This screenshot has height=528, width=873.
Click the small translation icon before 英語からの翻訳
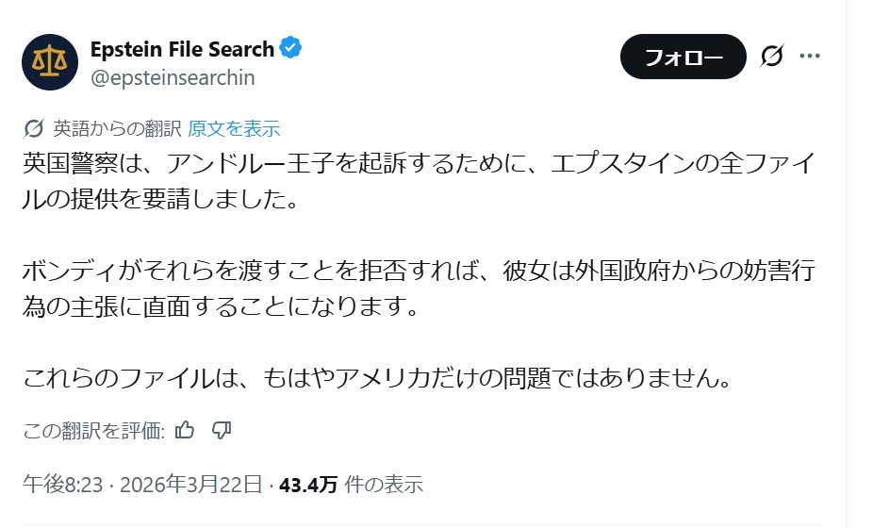coord(33,128)
